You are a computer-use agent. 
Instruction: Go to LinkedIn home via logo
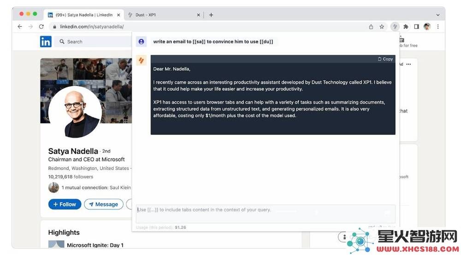coord(46,42)
